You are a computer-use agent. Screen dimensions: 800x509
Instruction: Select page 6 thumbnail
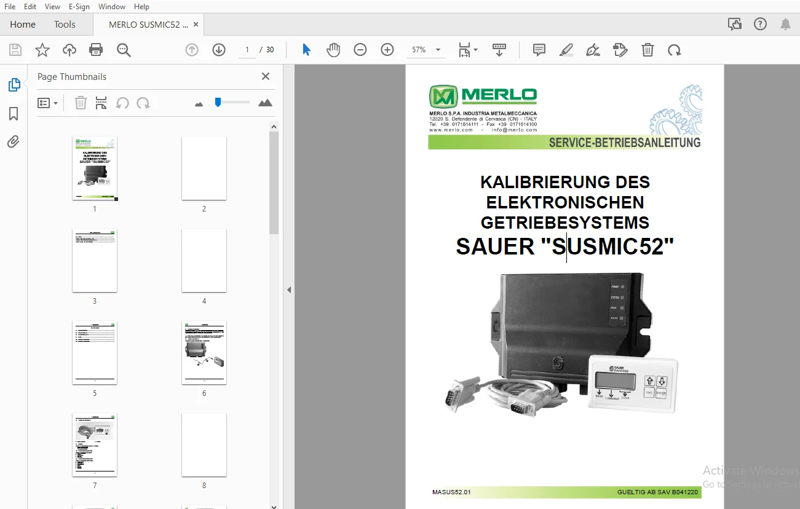coord(204,353)
